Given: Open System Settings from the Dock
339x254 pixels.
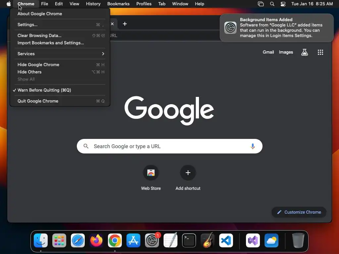Looking at the screenshot, I should point(152,240).
